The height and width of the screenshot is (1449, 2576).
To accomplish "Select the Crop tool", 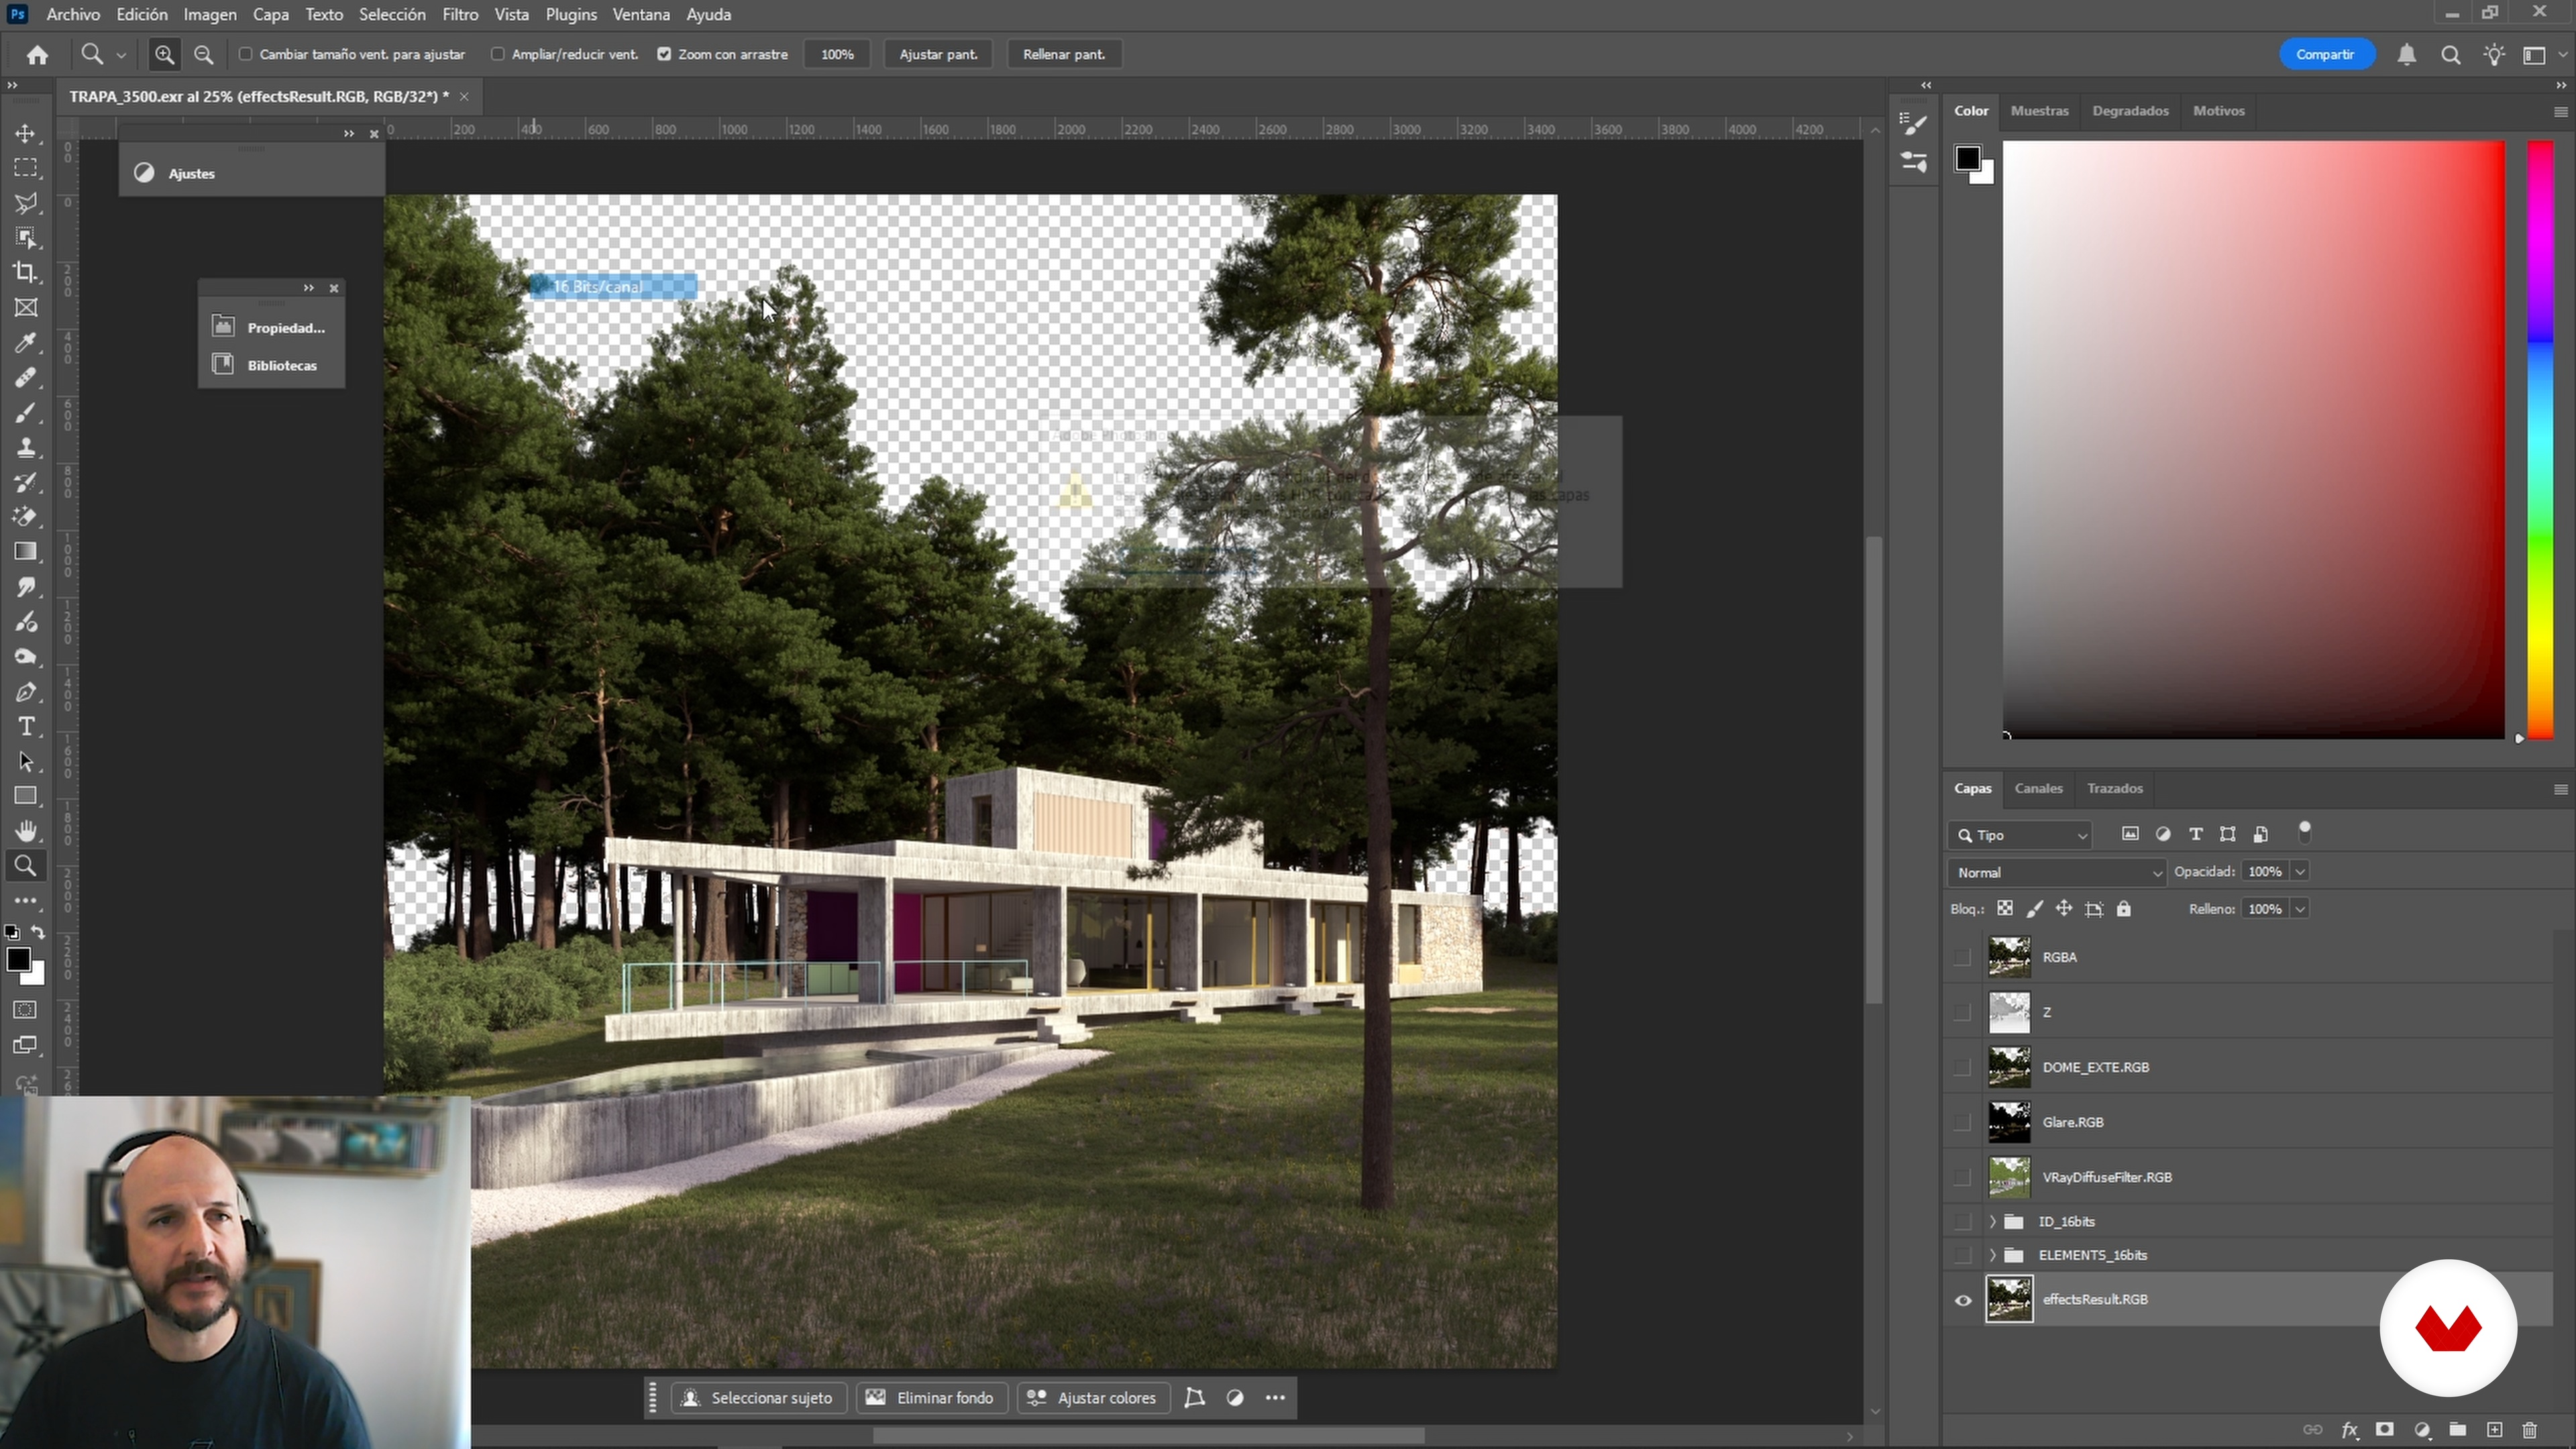I will point(25,272).
